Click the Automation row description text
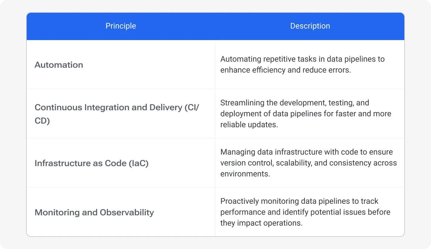431x249 pixels. coord(302,64)
